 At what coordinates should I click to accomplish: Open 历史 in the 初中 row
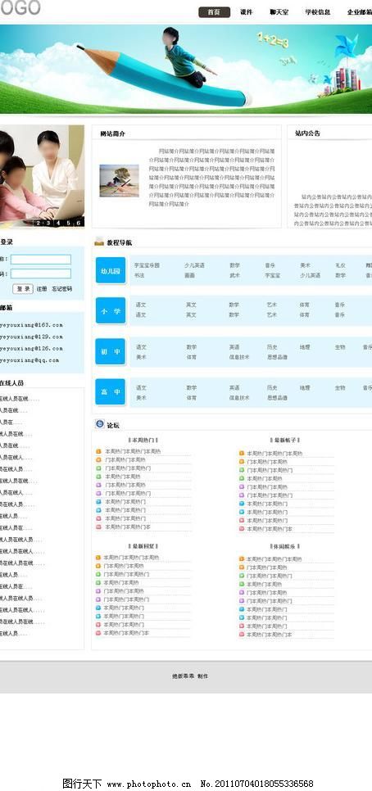click(x=272, y=347)
